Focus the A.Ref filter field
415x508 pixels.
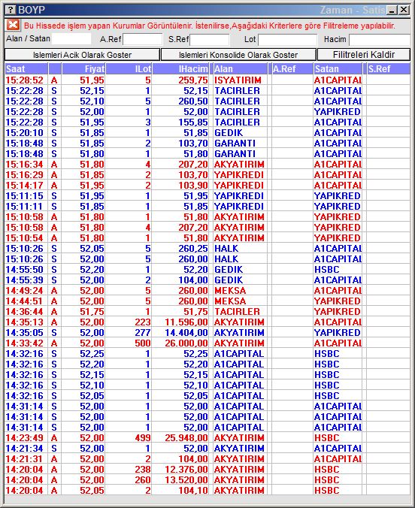(x=143, y=39)
